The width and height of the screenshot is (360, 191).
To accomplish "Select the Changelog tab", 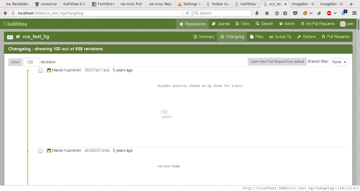I will (232, 37).
